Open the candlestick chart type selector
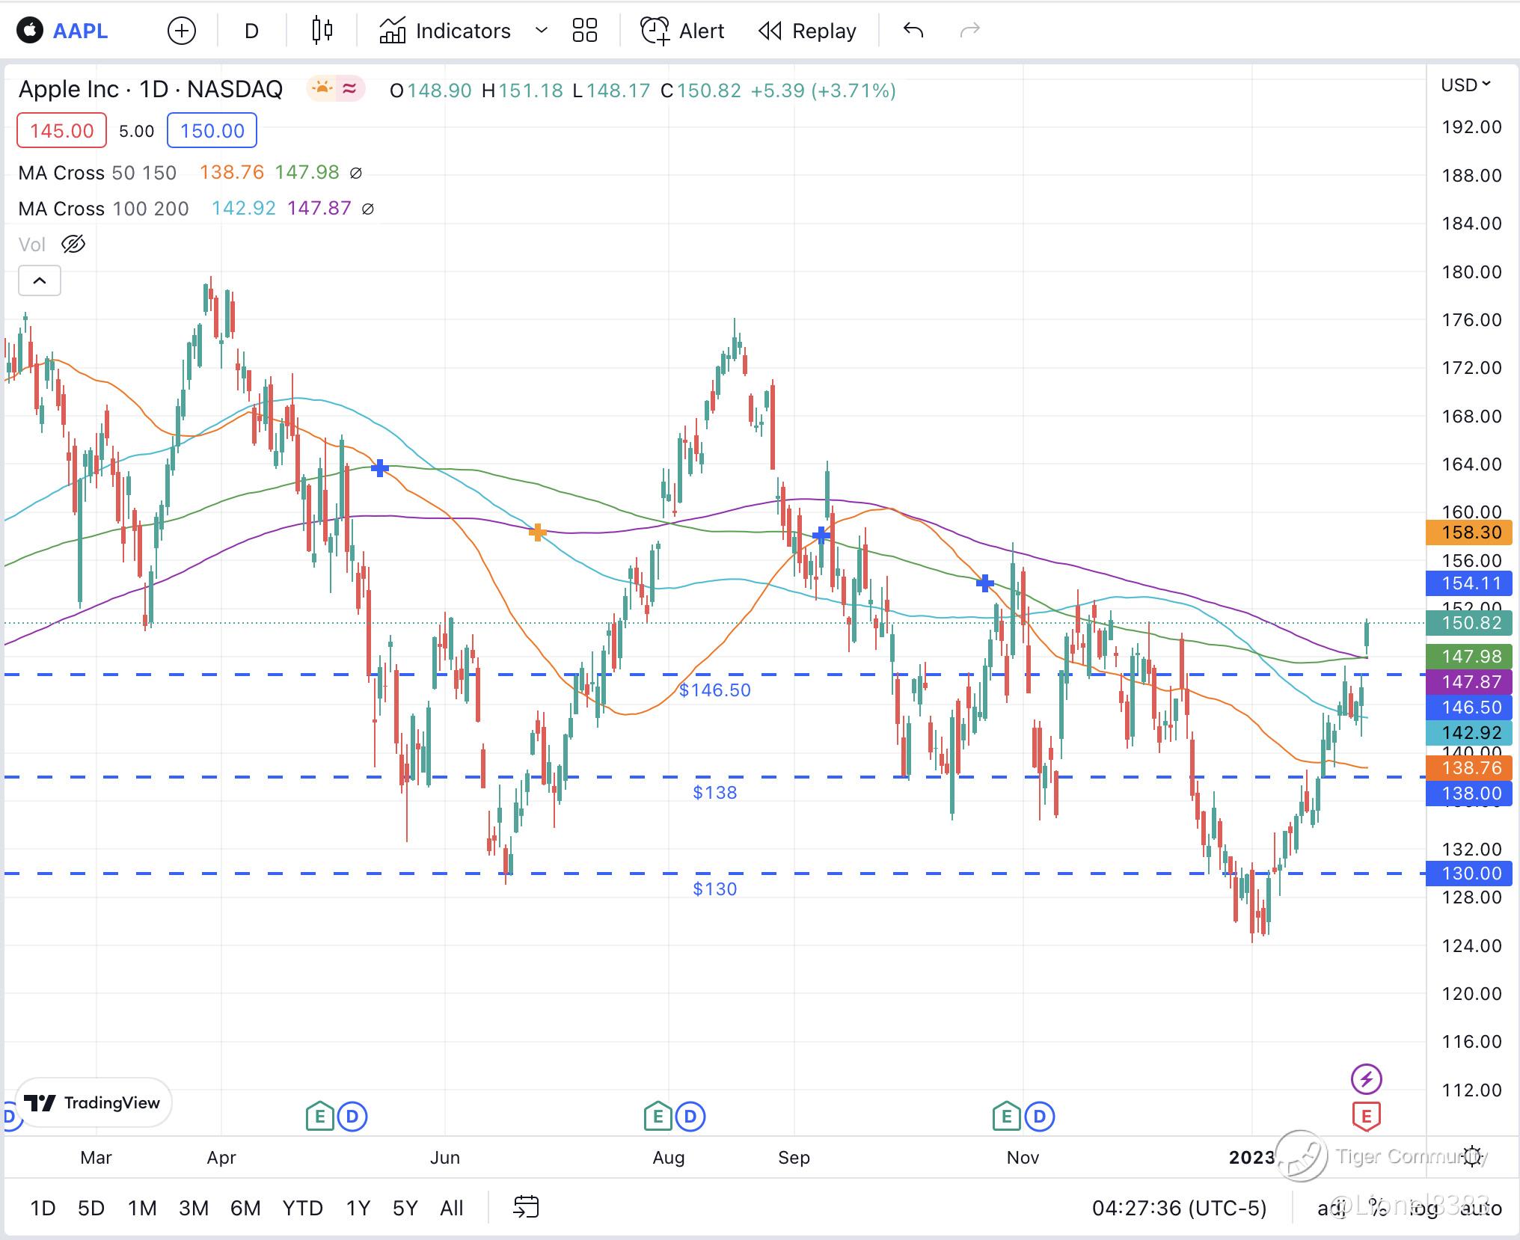 tap(322, 31)
